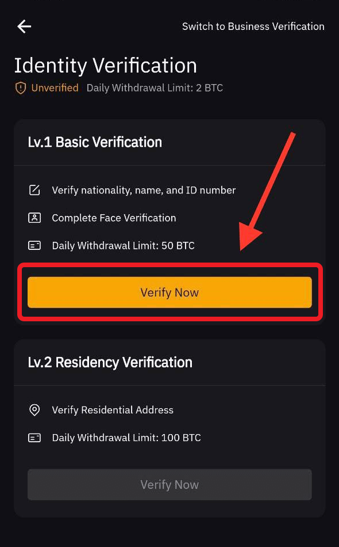
Task: Select the Verify Residential Address item
Action: click(x=113, y=410)
